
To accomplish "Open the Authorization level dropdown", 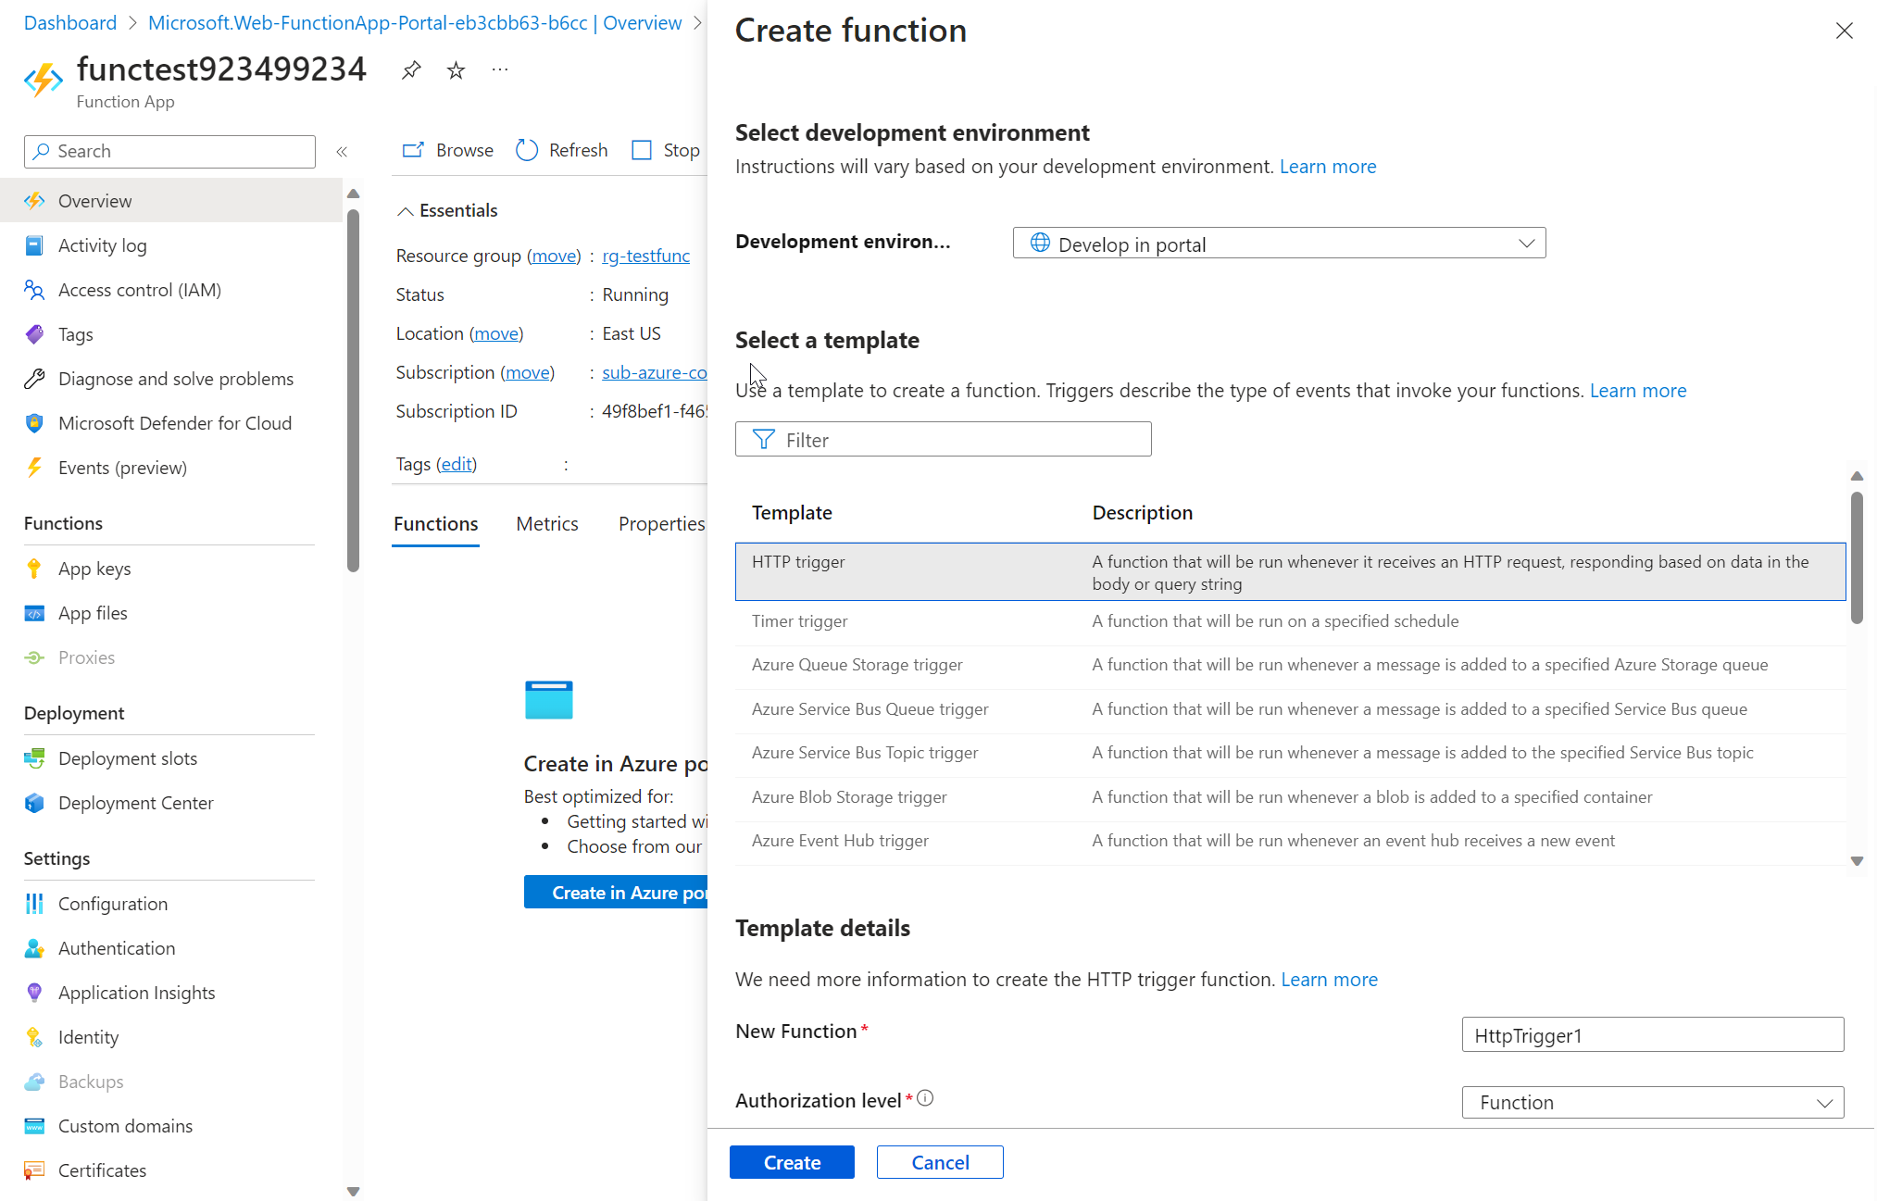I will pyautogui.click(x=1652, y=1102).
